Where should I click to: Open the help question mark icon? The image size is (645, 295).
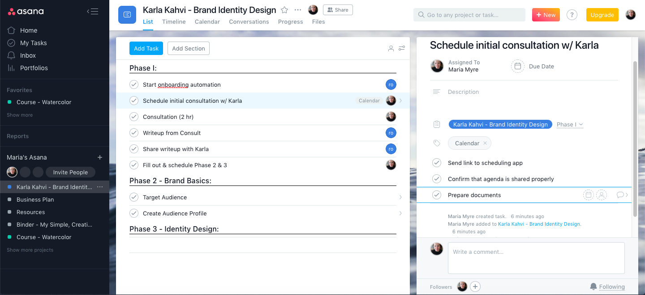pyautogui.click(x=572, y=15)
